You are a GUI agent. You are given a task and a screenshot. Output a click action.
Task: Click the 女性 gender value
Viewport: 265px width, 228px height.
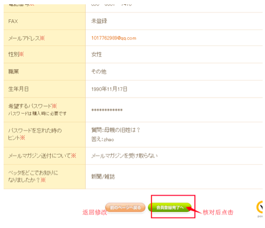[x=97, y=54]
